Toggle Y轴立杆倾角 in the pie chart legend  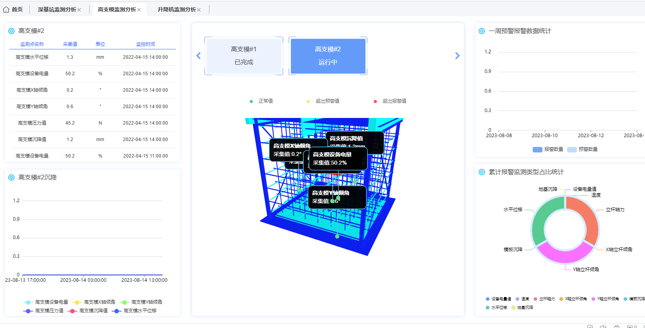(605, 299)
